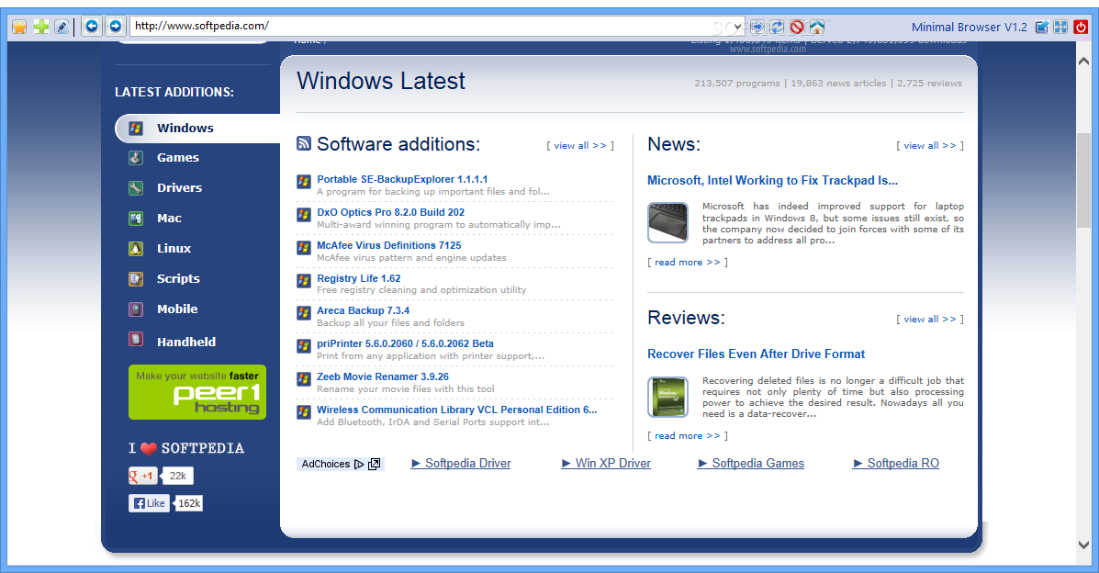Select the Mobile label in sidebar

click(177, 309)
